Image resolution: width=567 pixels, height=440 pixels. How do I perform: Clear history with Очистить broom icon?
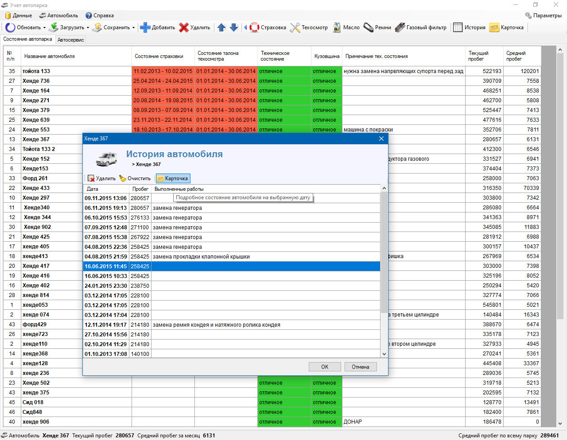pyautogui.click(x=135, y=178)
